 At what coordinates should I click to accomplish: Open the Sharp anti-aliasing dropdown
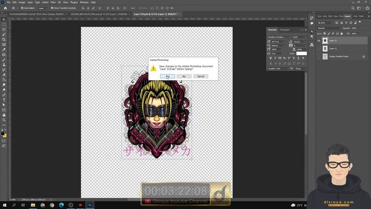click(300, 69)
